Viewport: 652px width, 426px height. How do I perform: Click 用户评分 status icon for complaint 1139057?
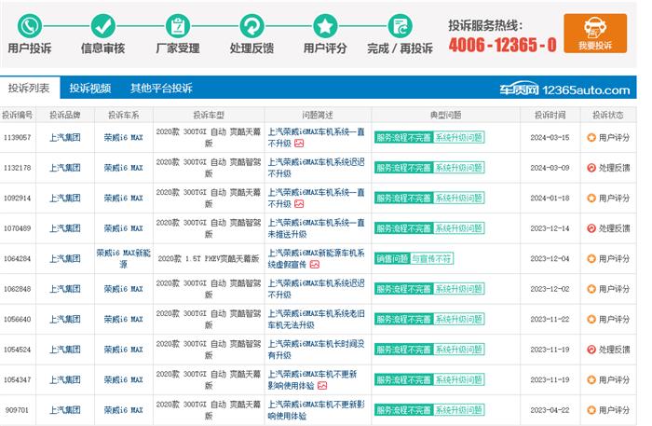click(x=591, y=137)
